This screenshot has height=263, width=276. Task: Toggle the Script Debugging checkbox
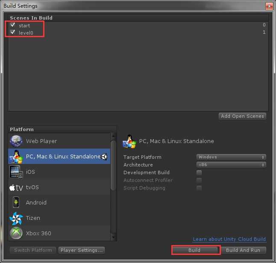199,188
